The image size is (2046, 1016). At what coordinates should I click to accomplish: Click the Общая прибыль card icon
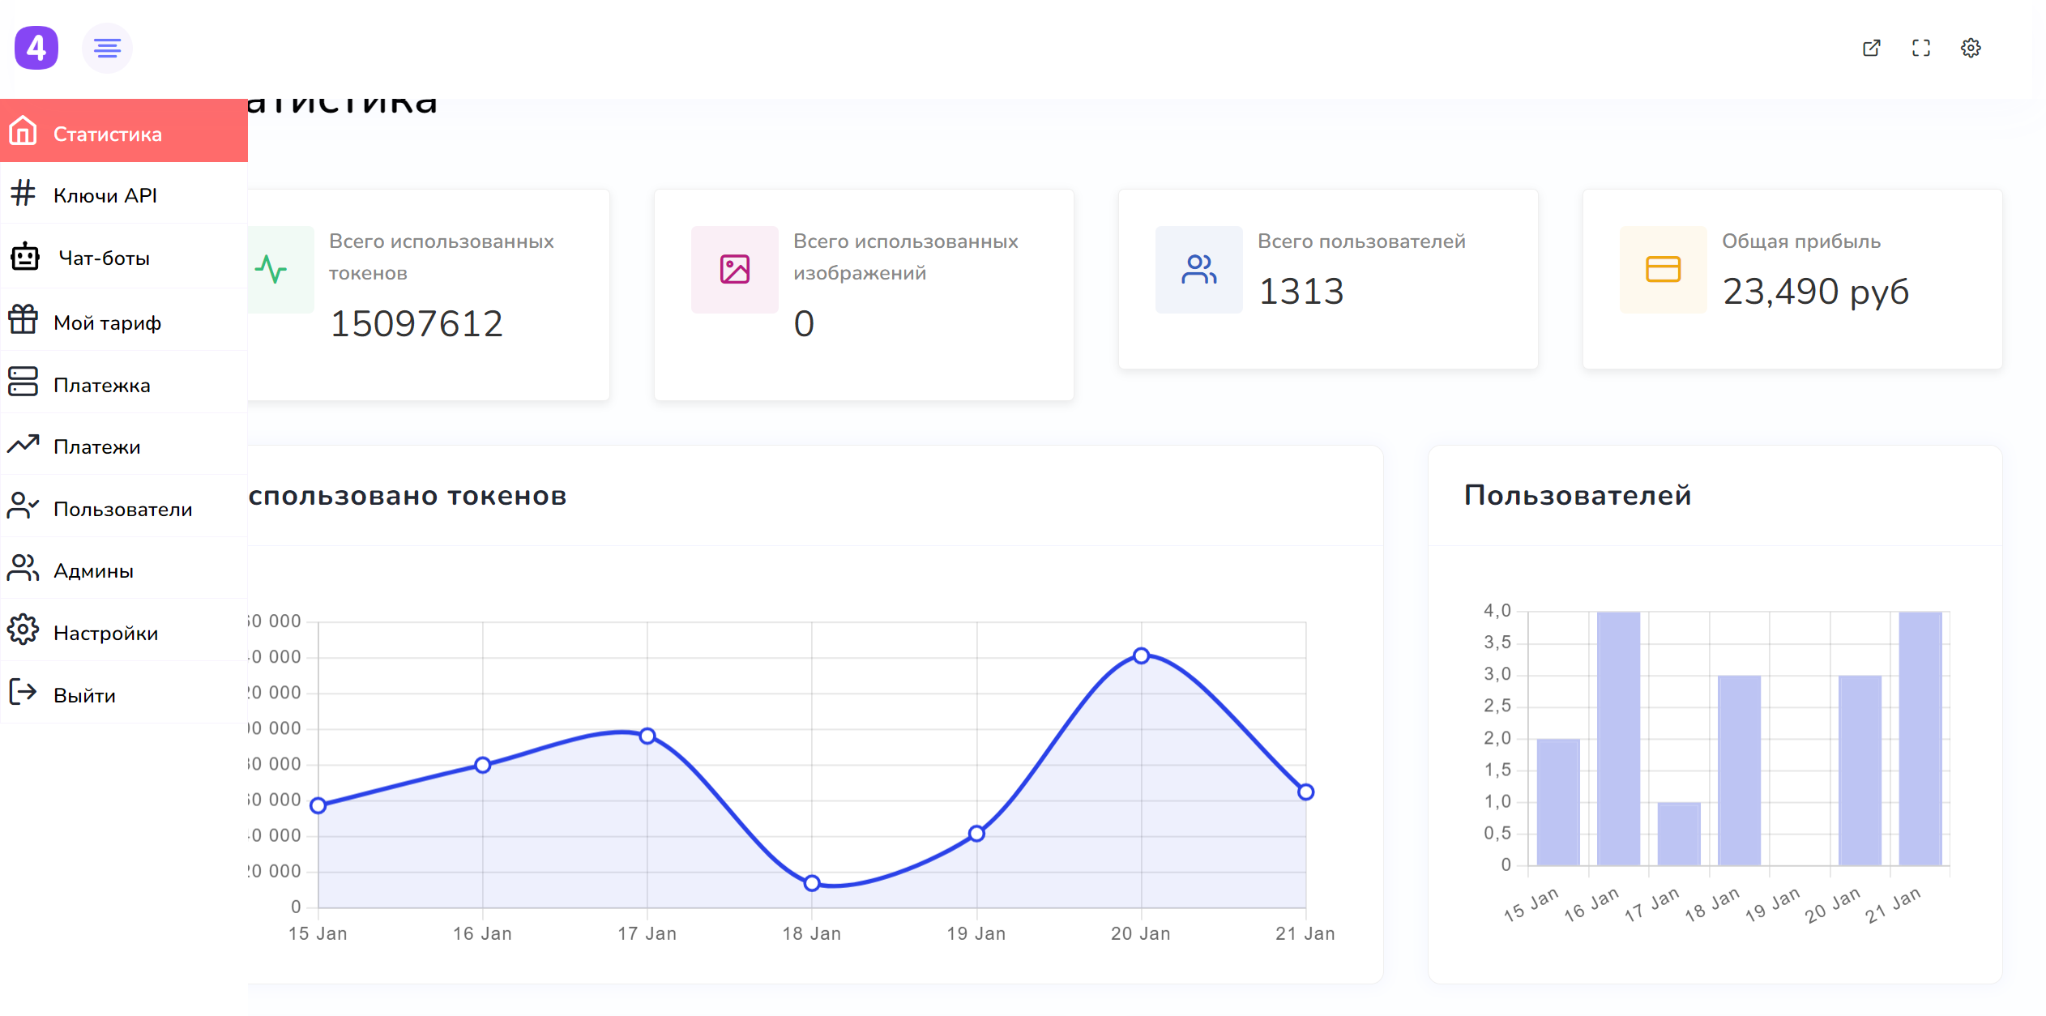click(1663, 269)
